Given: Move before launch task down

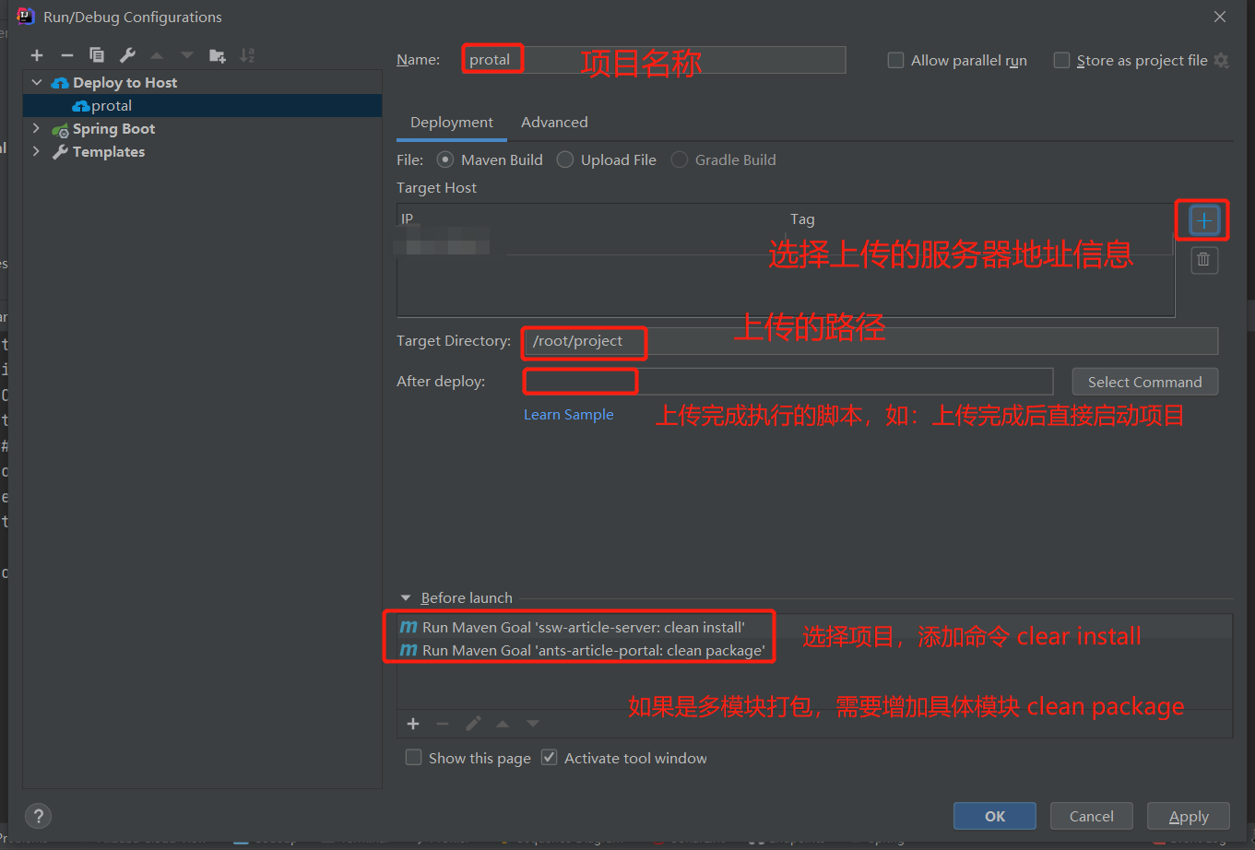Looking at the screenshot, I should tap(533, 724).
